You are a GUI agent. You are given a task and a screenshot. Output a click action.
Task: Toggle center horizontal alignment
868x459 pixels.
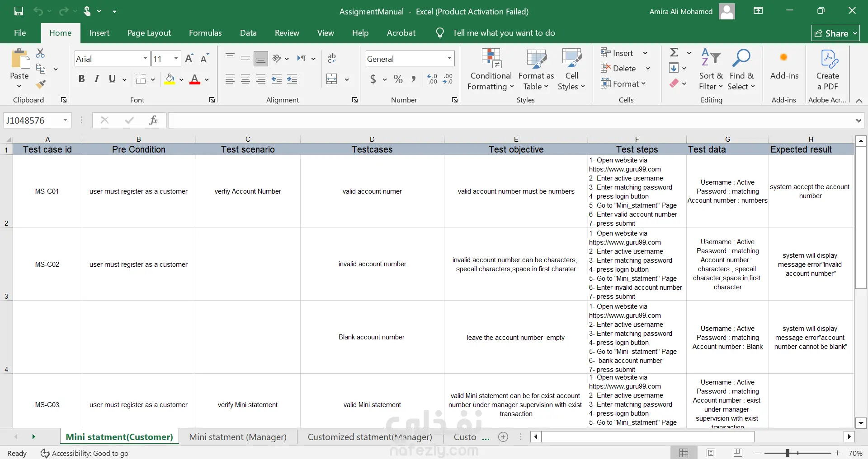(x=245, y=79)
